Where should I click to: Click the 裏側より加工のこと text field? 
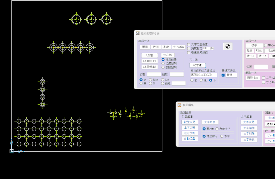pos(204,75)
